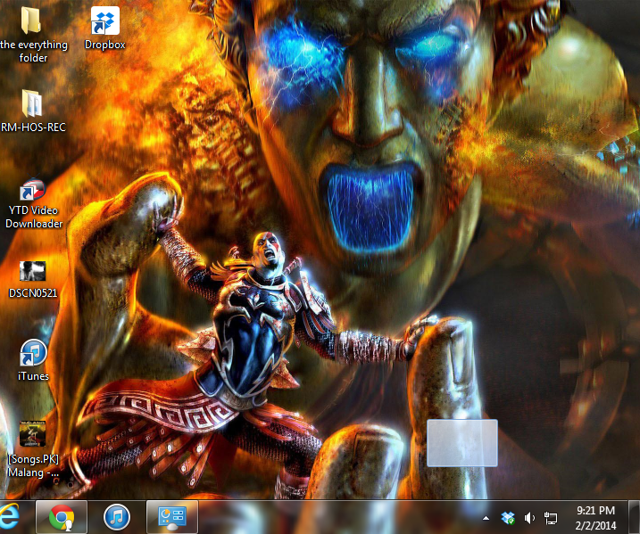Open Internet Explorer from the taskbar

pyautogui.click(x=9, y=517)
